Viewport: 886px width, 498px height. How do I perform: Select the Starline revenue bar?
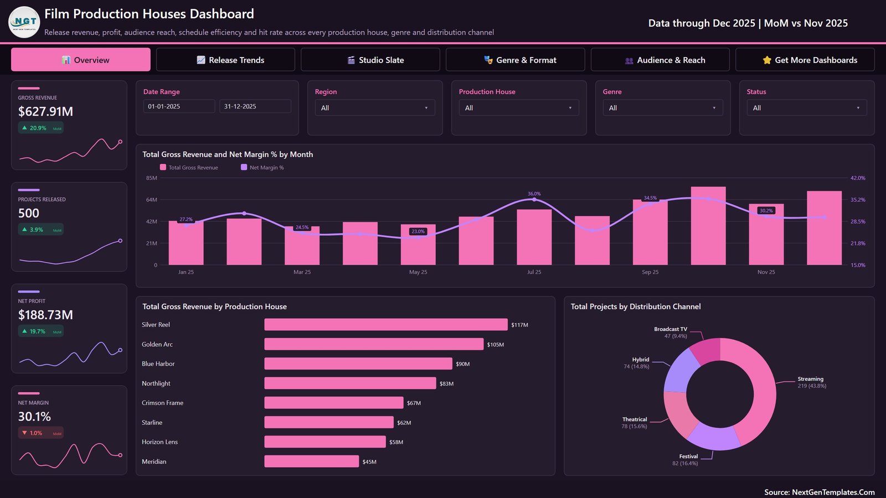tap(329, 422)
